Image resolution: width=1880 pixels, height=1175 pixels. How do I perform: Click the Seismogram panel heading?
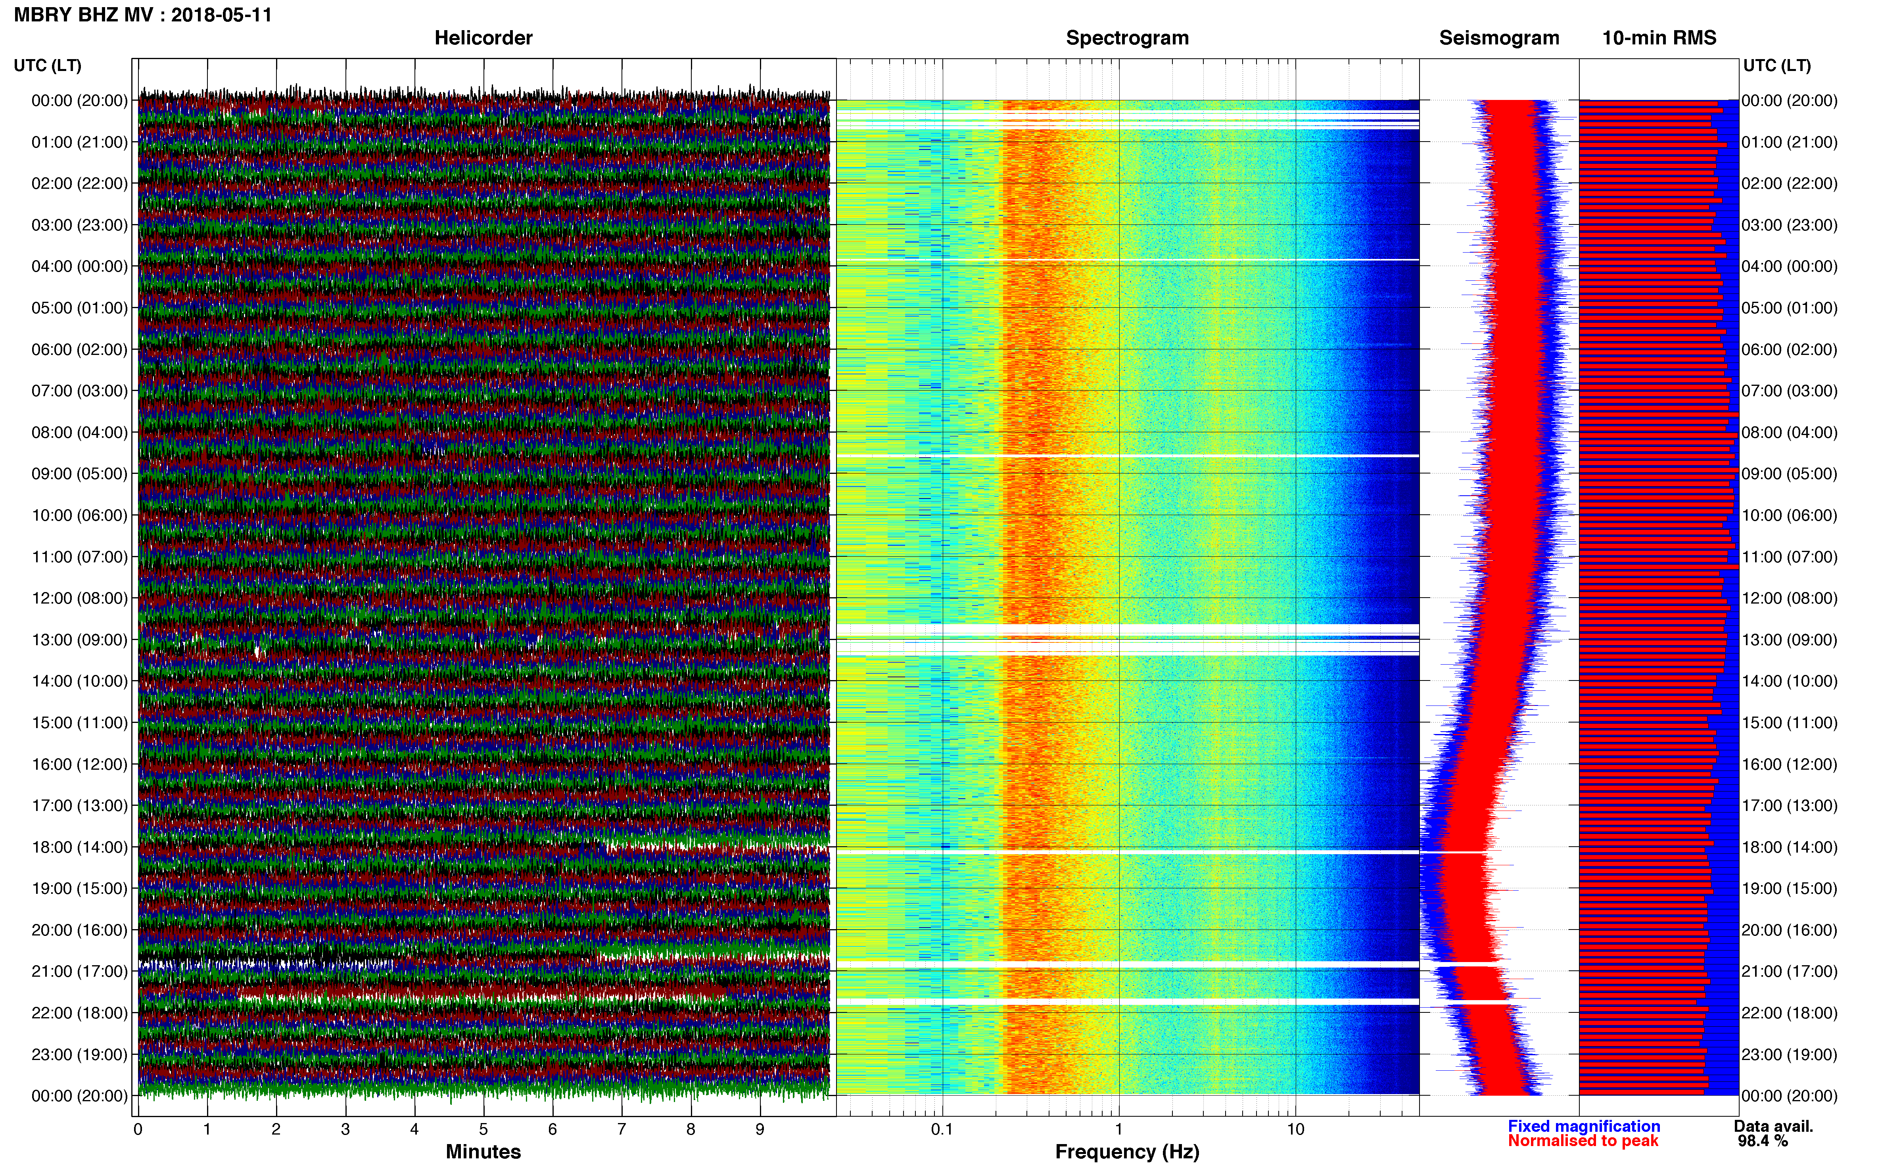[1499, 38]
